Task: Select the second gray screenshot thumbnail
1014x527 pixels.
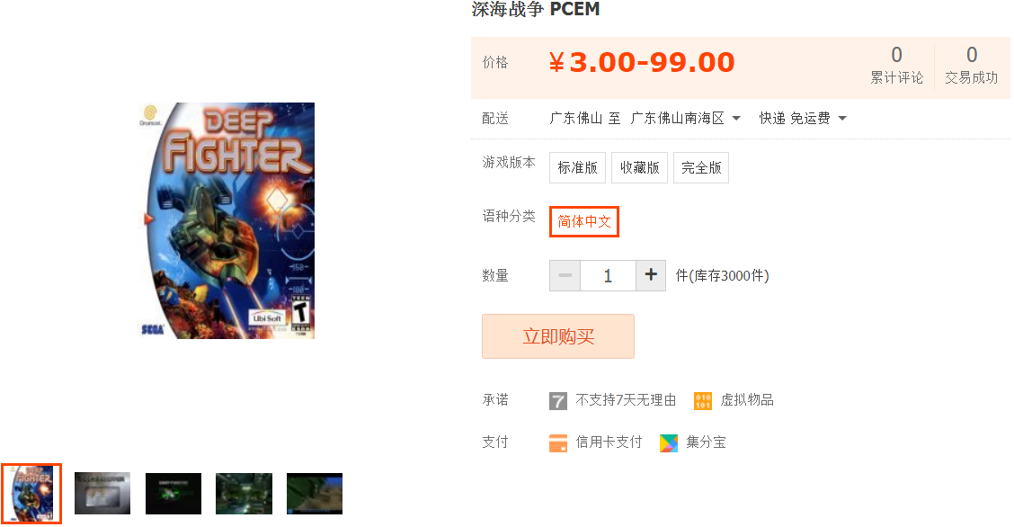Action: [102, 494]
